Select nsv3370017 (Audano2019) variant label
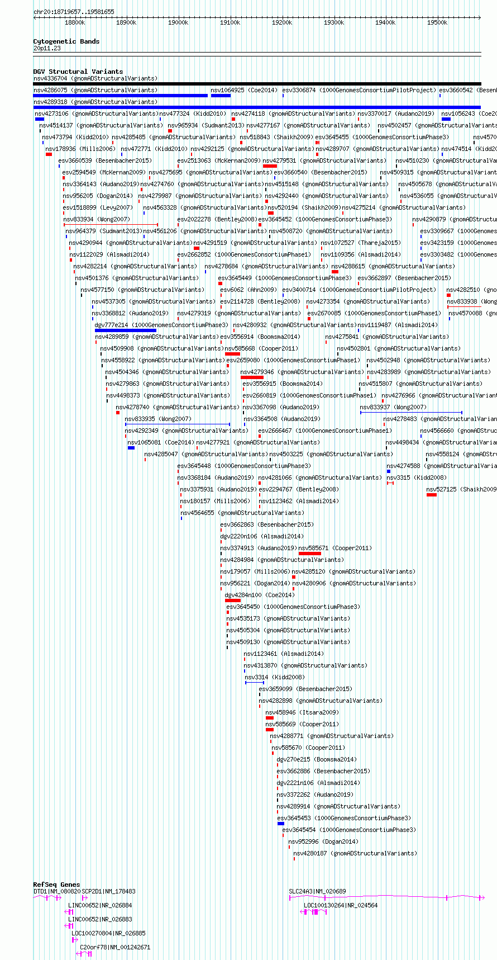Screen dimensions: 497x960 [396, 114]
